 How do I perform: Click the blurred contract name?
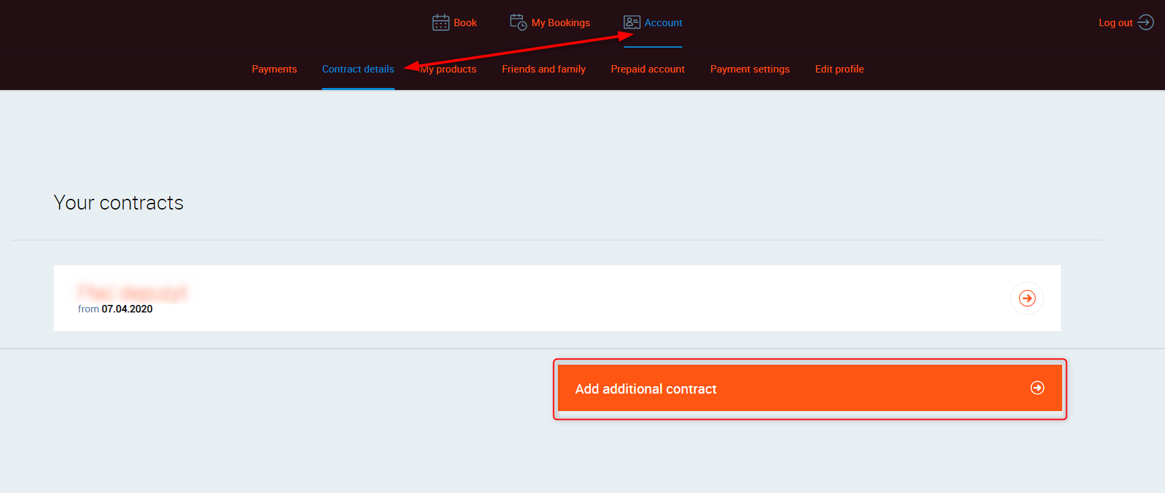tap(132, 292)
